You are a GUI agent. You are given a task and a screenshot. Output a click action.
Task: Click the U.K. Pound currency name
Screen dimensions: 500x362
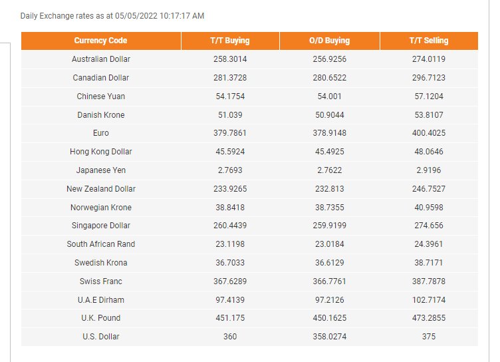pos(101,318)
